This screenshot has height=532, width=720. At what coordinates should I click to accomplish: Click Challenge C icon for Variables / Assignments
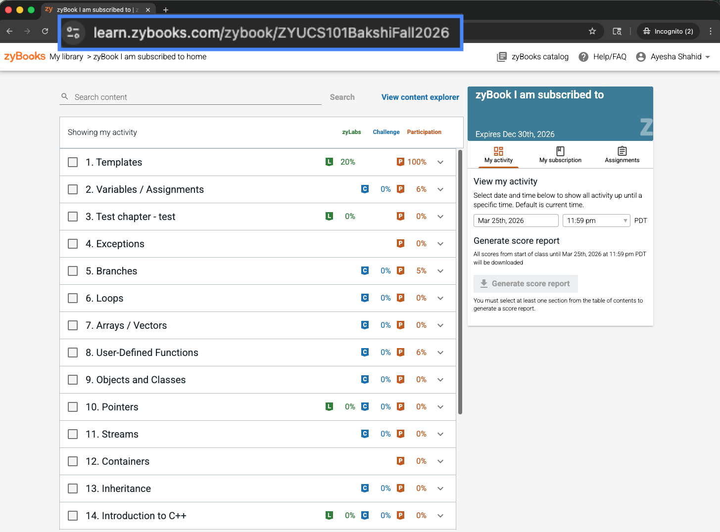click(x=365, y=189)
